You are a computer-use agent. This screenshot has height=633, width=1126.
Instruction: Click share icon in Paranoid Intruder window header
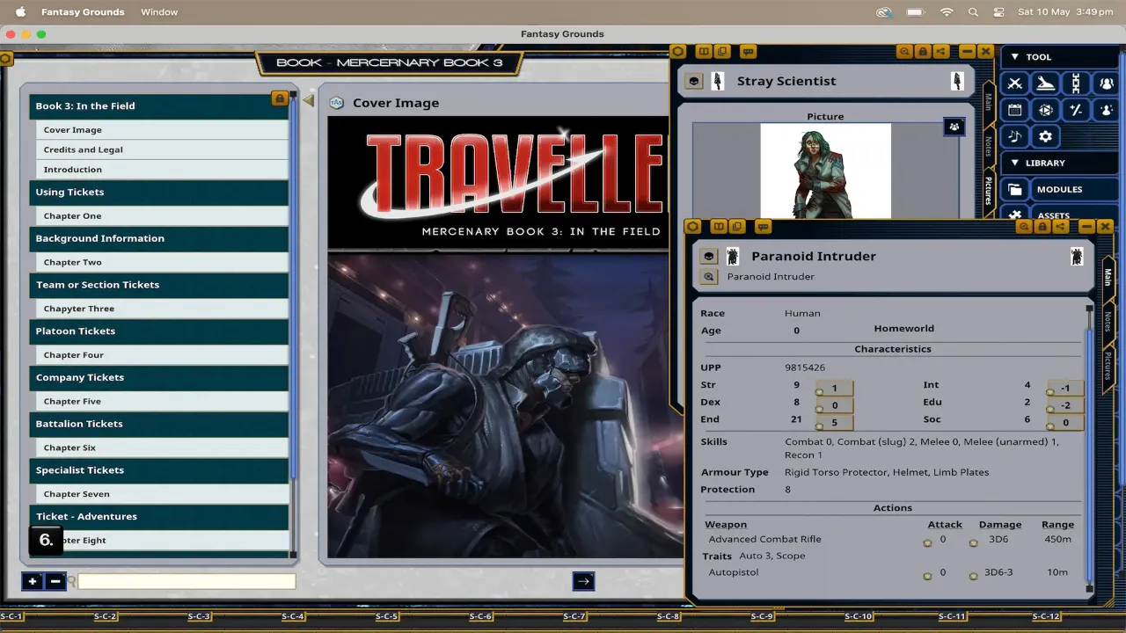pyautogui.click(x=1061, y=227)
